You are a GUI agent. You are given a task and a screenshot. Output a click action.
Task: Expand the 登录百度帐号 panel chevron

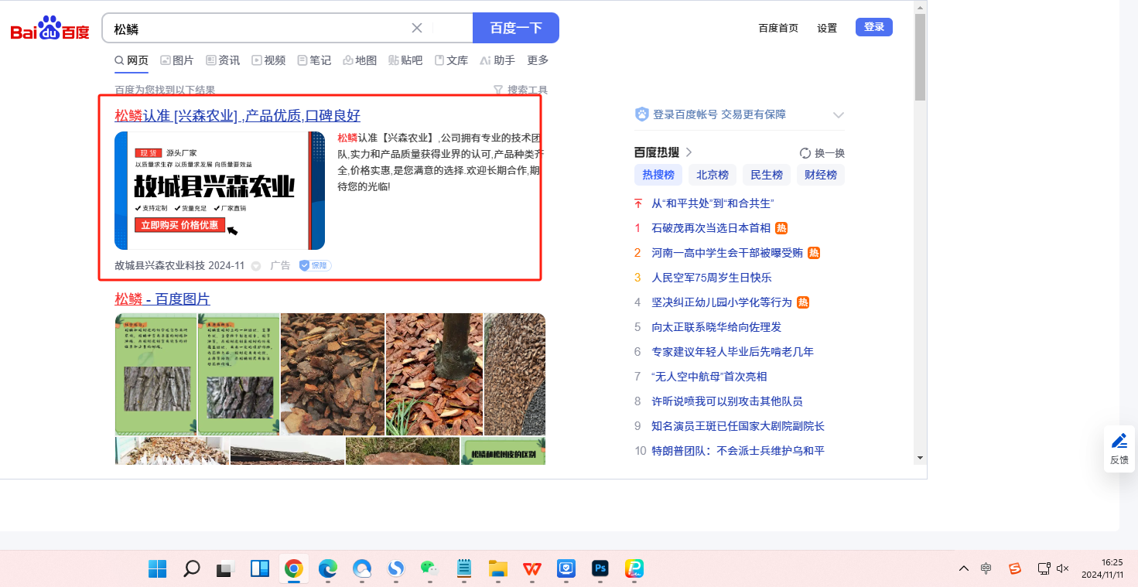point(838,115)
